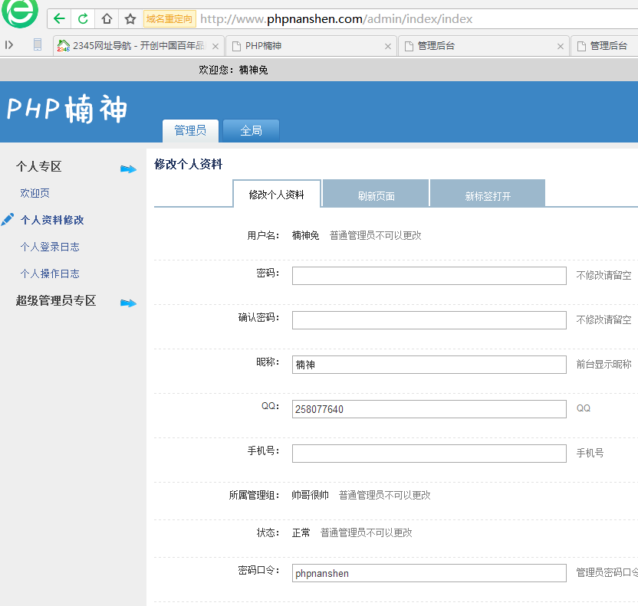This screenshot has height=606, width=638.
Task: Switch to the 2345网址导航 browser tab
Action: coord(138,46)
